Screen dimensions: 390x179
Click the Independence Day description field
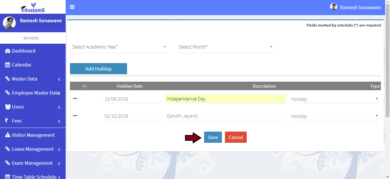(x=225, y=99)
